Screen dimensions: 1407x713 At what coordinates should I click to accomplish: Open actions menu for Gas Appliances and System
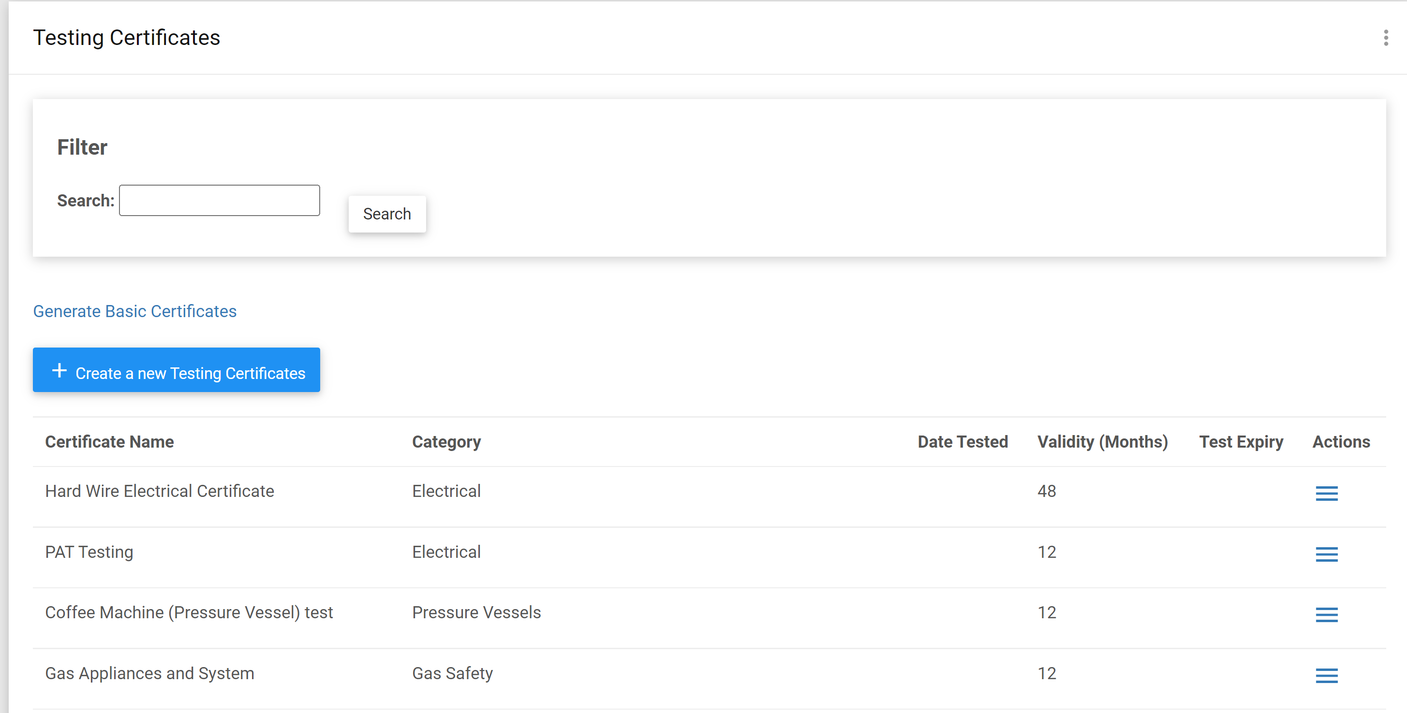tap(1326, 675)
